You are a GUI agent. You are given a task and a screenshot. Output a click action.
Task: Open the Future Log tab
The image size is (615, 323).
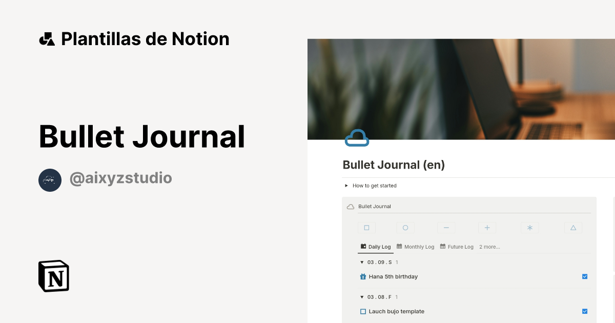(456, 247)
